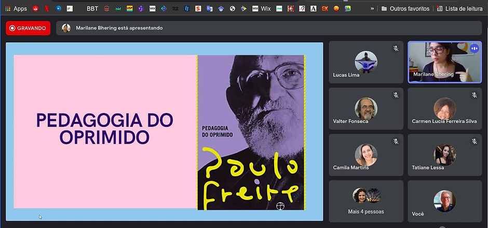Open the Santander bookmark icon
488x228 pixels.
click(35, 9)
